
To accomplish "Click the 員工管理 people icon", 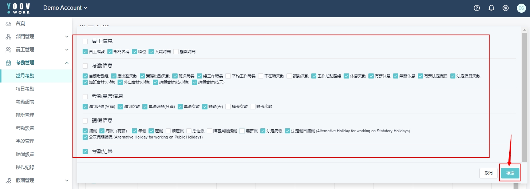I will click(8, 50).
